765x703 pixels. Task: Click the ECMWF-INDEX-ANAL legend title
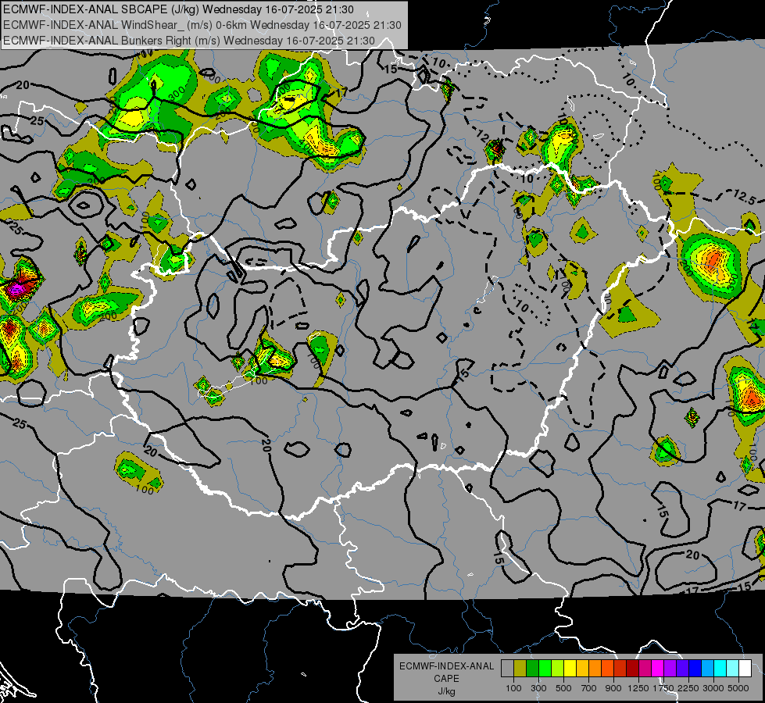pyautogui.click(x=446, y=666)
